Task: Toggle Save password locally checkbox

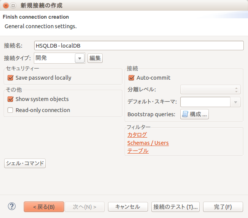Action: click(x=10, y=78)
